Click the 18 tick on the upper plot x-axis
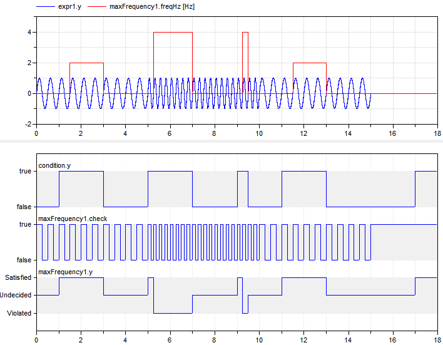 point(437,133)
